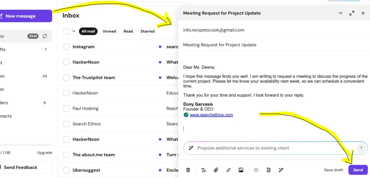Switch to Unread filter tab
This screenshot has width=370, height=178.
click(109, 31)
